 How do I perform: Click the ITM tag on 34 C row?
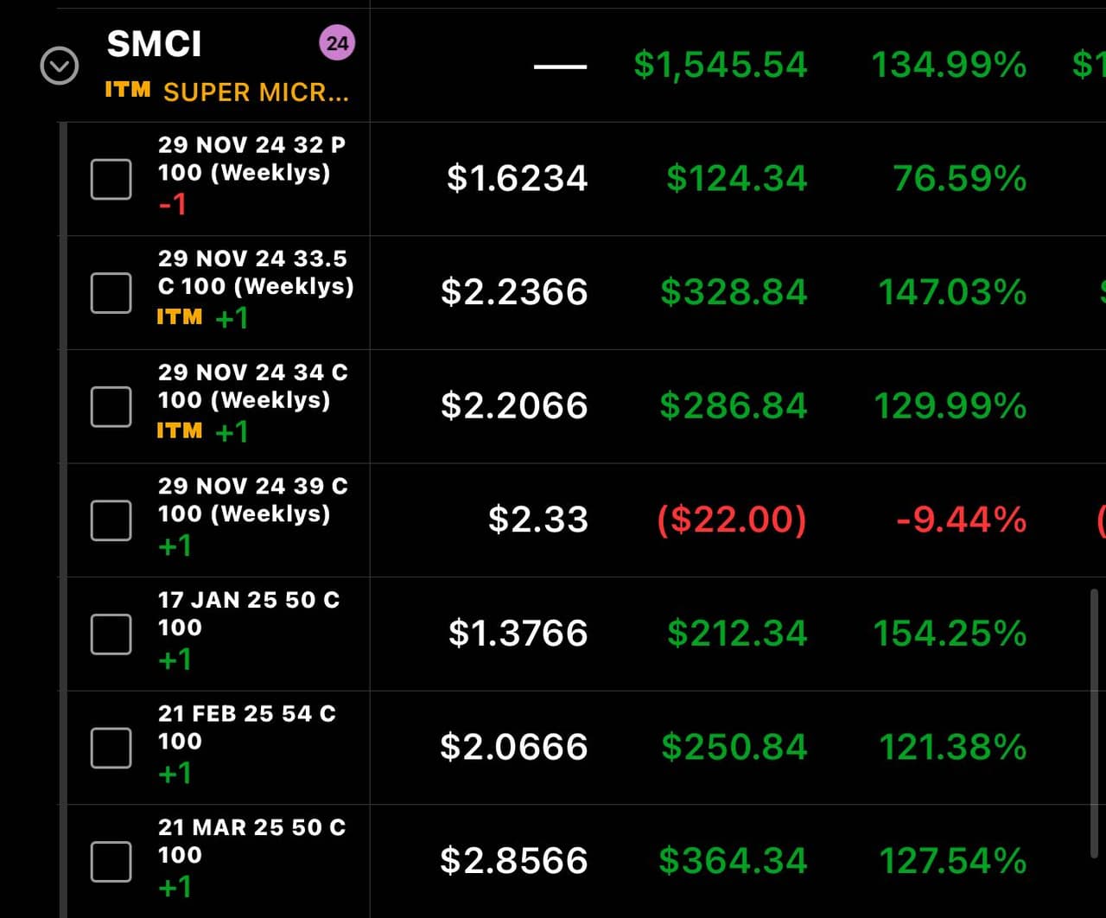point(179,430)
